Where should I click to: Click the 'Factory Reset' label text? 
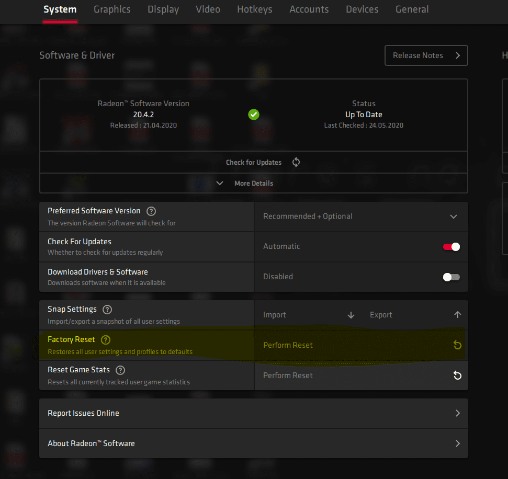click(x=71, y=339)
